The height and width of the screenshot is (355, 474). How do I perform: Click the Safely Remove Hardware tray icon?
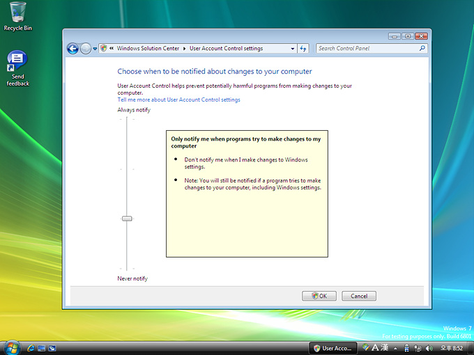(407, 348)
